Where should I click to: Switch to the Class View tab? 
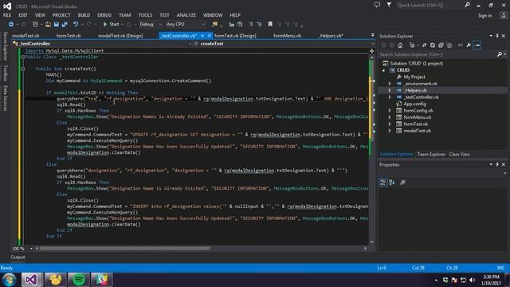[459, 155]
